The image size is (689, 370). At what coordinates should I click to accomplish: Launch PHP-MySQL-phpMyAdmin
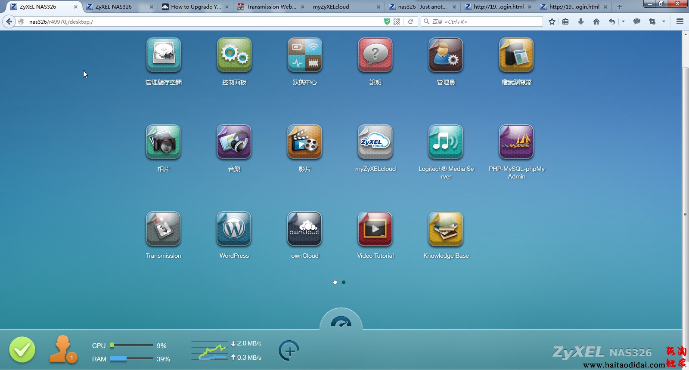pyautogui.click(x=516, y=142)
